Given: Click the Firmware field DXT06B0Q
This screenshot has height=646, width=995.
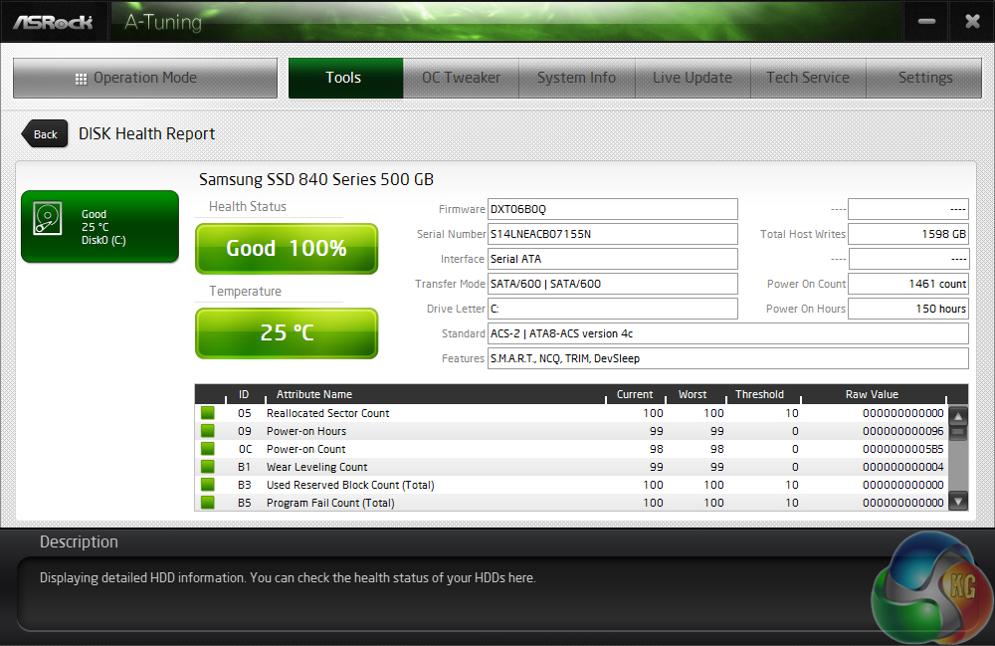Looking at the screenshot, I should coord(612,209).
